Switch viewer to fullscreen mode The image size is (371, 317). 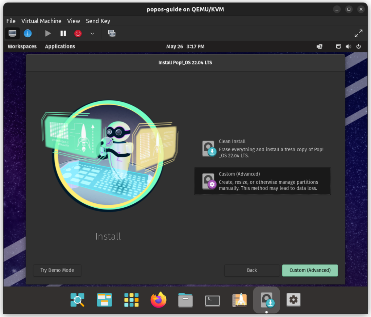click(358, 33)
